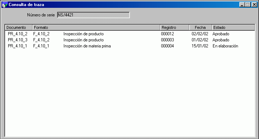Click the date 15/01/02
Image resolution: width=259 pixels, height=139 pixels.
200,46
